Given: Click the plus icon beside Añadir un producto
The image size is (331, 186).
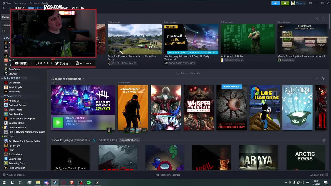Looking at the screenshot, I should click(4, 175).
